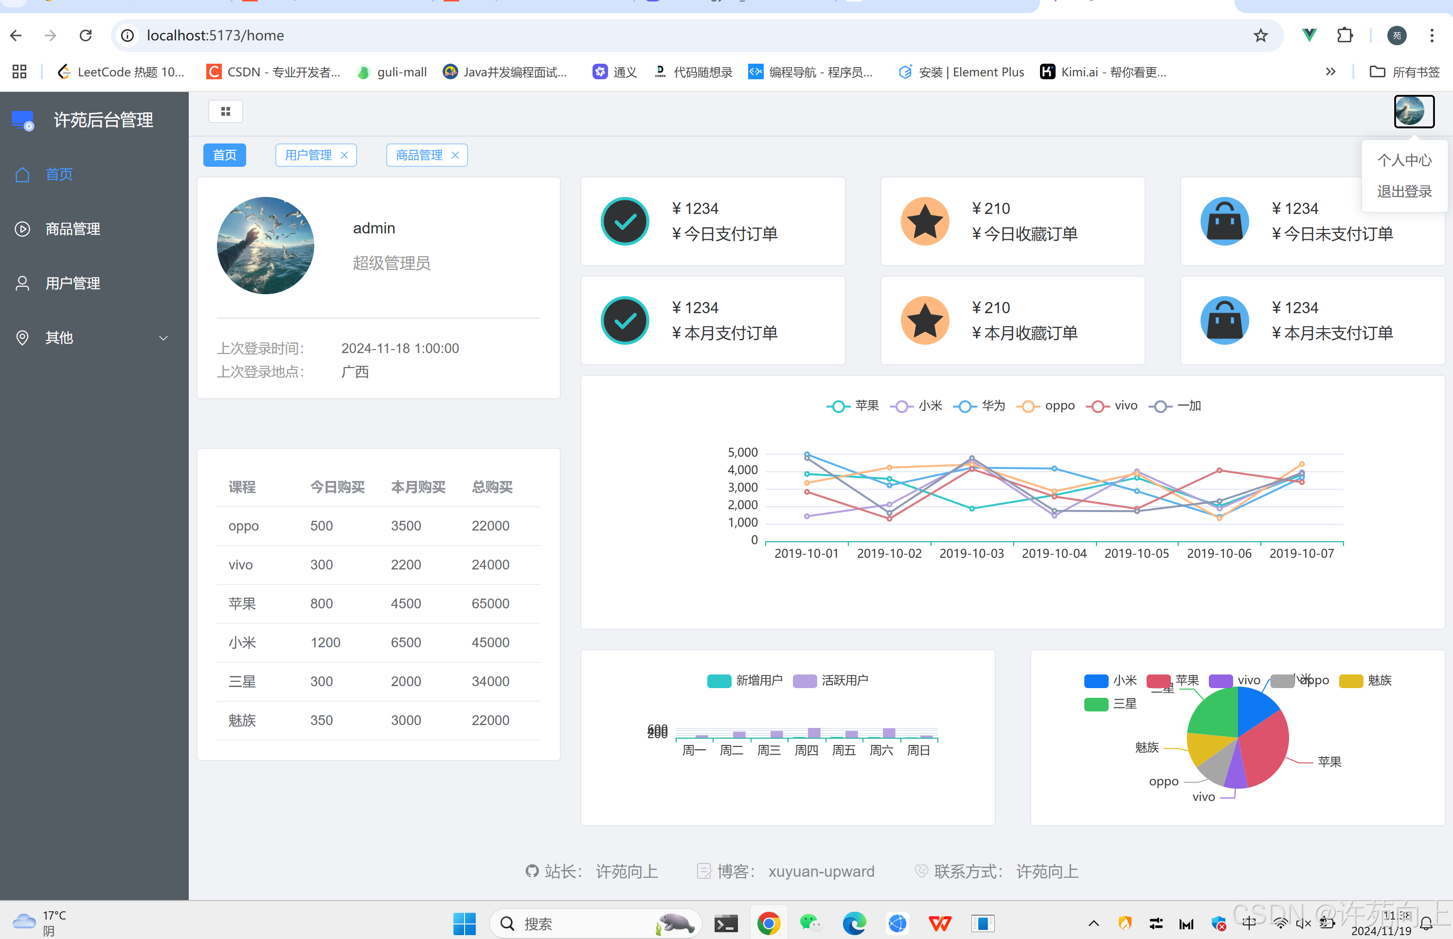Open the Vue devtools extension icon
Image resolution: width=1453 pixels, height=939 pixels.
click(1309, 35)
